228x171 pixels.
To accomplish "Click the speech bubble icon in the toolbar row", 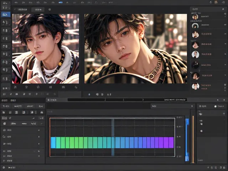I will pos(17,94).
